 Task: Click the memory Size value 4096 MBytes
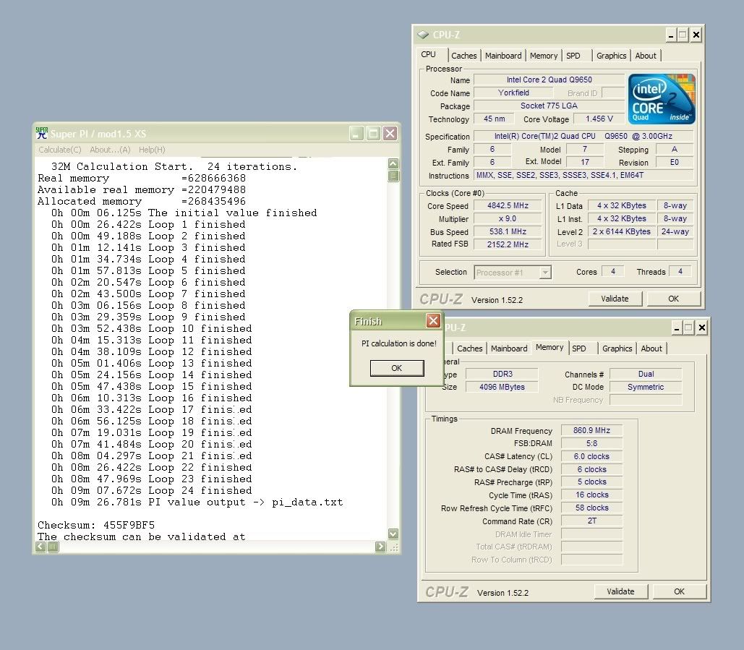click(502, 387)
